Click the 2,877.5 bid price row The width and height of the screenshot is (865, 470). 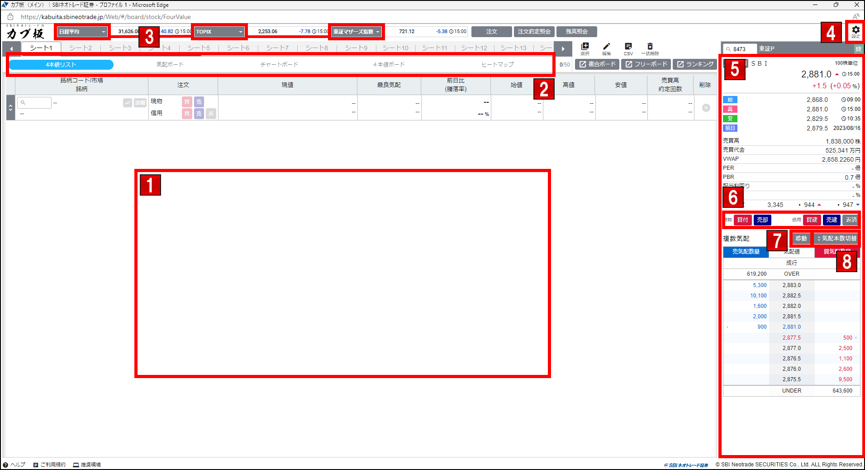(x=792, y=338)
